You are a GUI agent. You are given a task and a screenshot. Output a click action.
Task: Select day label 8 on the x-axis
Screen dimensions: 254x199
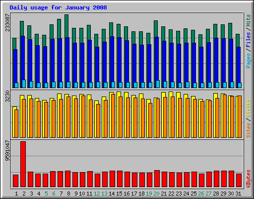[68, 194]
